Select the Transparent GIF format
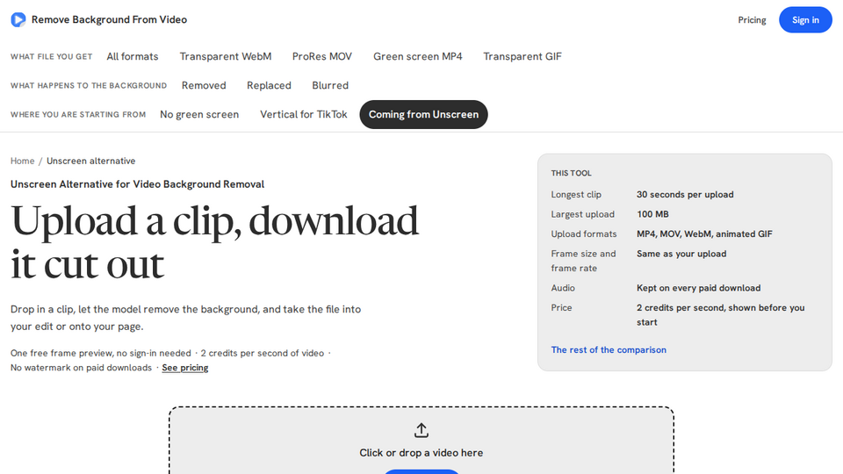The height and width of the screenshot is (474, 843). coord(522,56)
